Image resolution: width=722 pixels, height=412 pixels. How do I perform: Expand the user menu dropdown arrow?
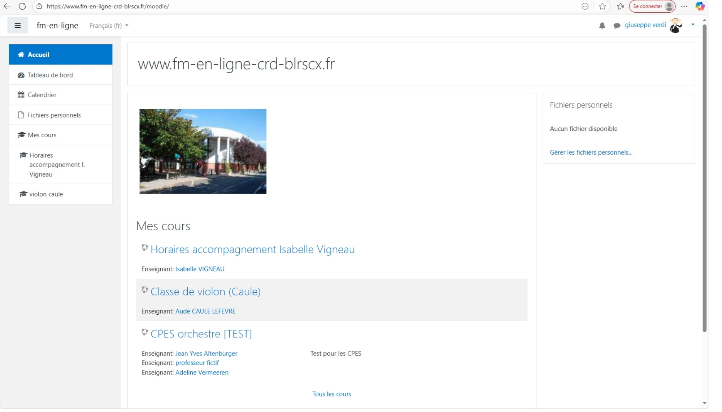click(693, 25)
